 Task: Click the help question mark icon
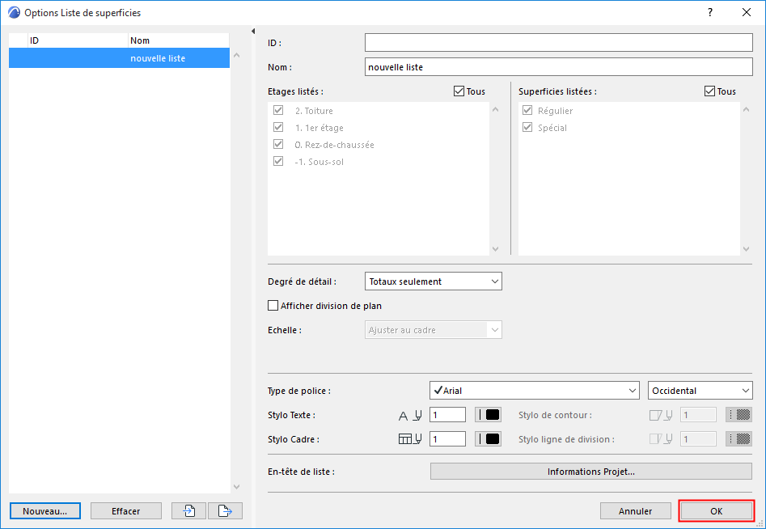point(710,13)
